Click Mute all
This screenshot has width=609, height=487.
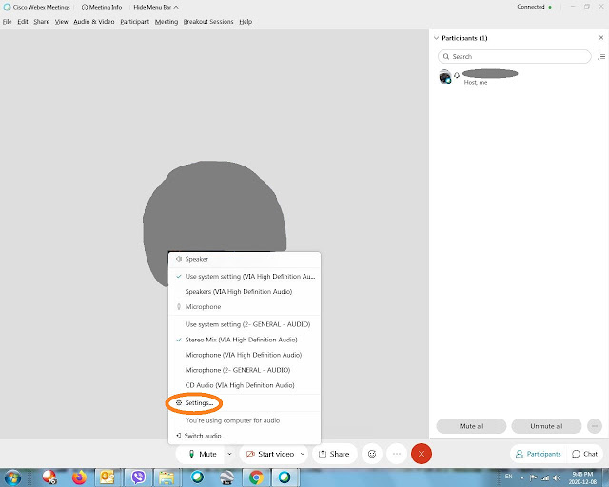(x=471, y=426)
